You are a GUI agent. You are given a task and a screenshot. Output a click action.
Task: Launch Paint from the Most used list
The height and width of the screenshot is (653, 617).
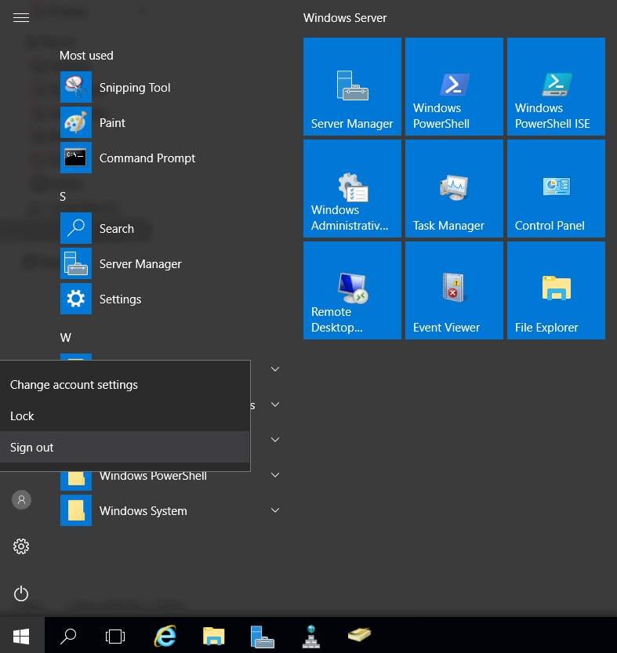point(112,123)
